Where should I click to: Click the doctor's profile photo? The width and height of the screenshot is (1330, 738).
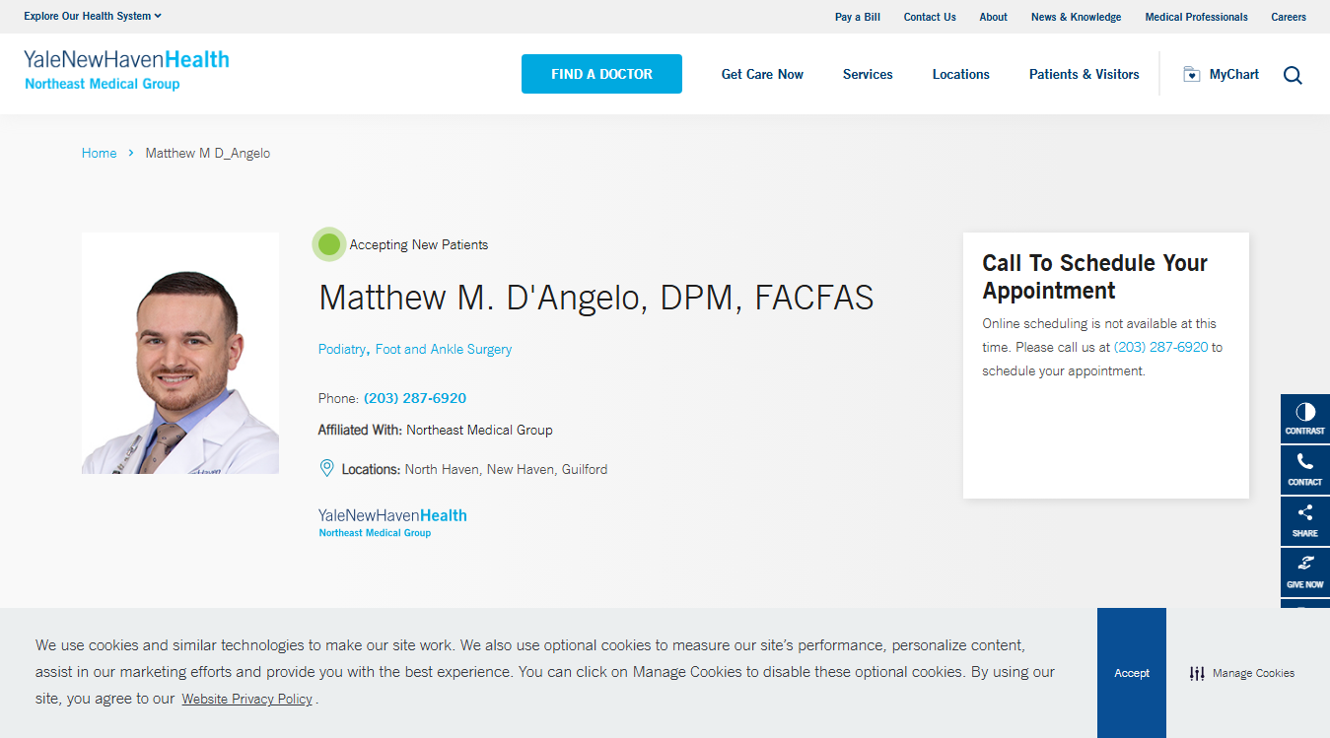(x=180, y=353)
